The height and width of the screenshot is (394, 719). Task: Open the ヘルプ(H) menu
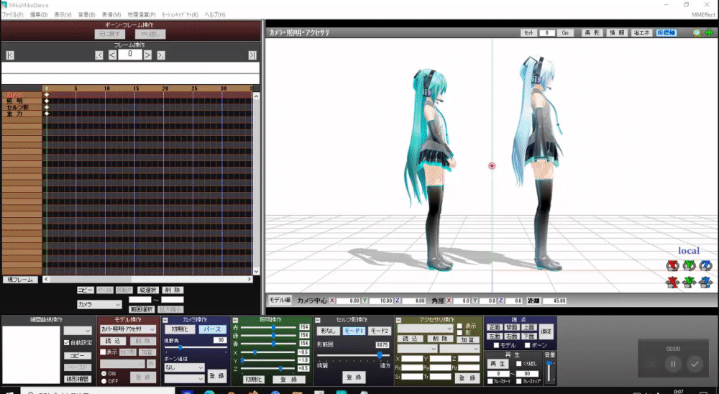tap(214, 14)
